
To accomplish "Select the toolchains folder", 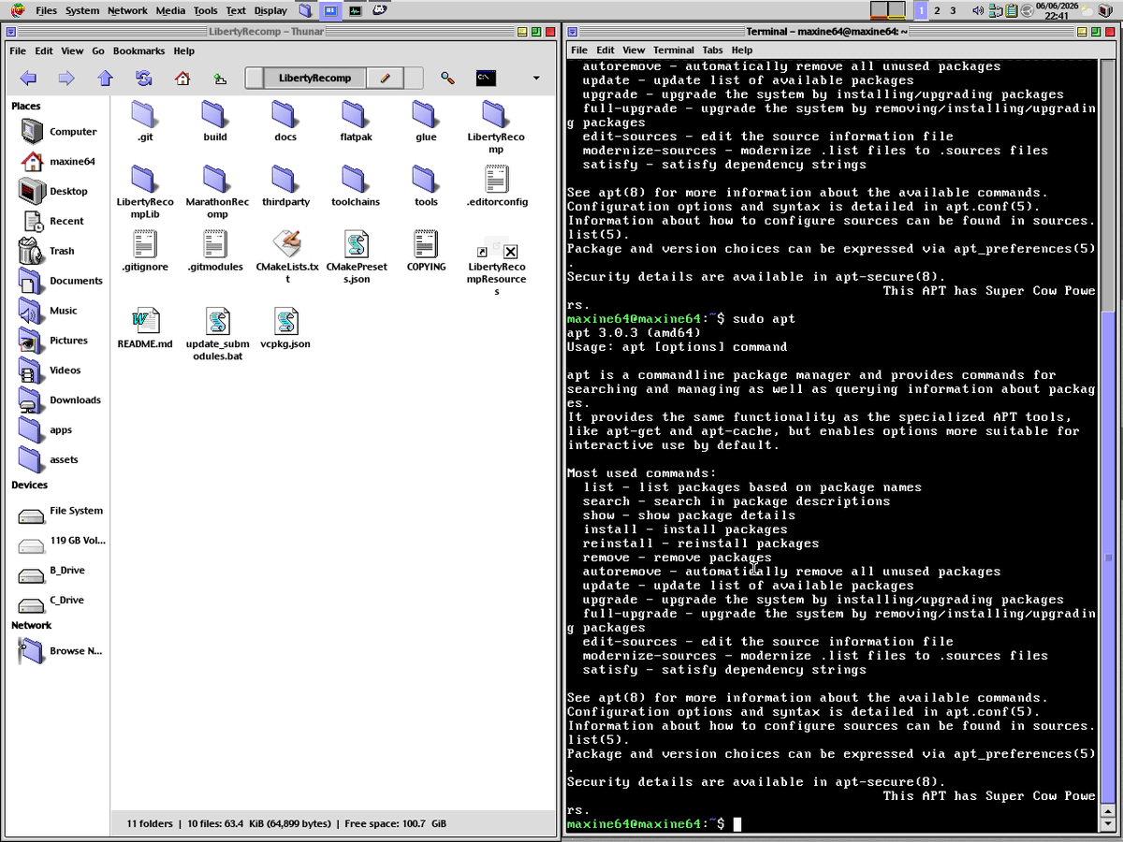I will pyautogui.click(x=357, y=186).
